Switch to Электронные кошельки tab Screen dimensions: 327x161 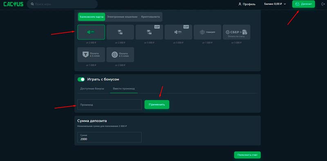[x=122, y=17]
